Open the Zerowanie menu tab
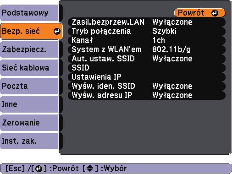The image size is (232, 174). coord(29,123)
